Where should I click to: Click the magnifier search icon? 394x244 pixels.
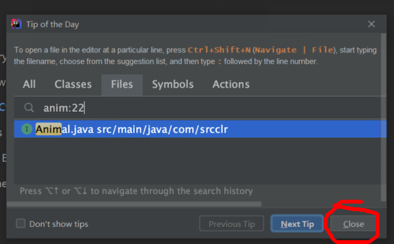tap(29, 107)
